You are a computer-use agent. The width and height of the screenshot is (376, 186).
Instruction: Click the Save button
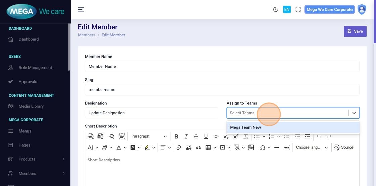[x=355, y=31]
